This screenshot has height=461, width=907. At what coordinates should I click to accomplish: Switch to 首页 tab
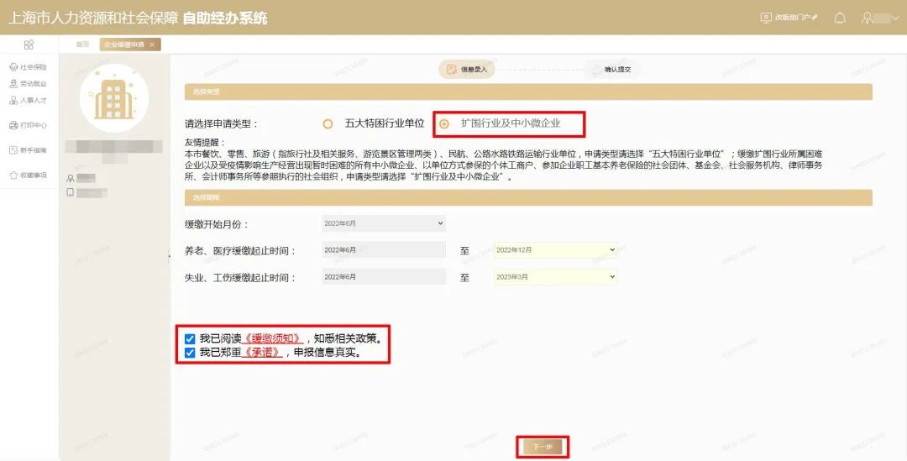(x=82, y=45)
